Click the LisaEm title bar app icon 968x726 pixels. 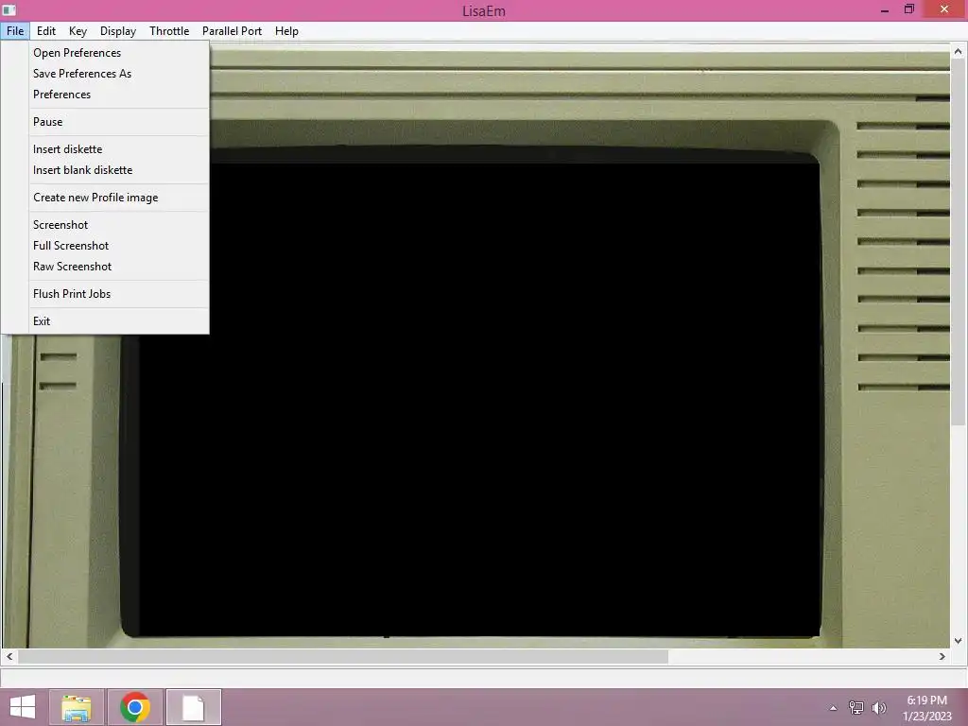[x=9, y=9]
